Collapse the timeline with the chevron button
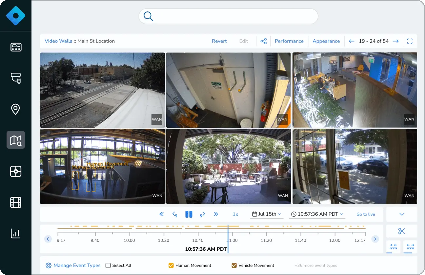This screenshot has height=275, width=425. click(401, 214)
